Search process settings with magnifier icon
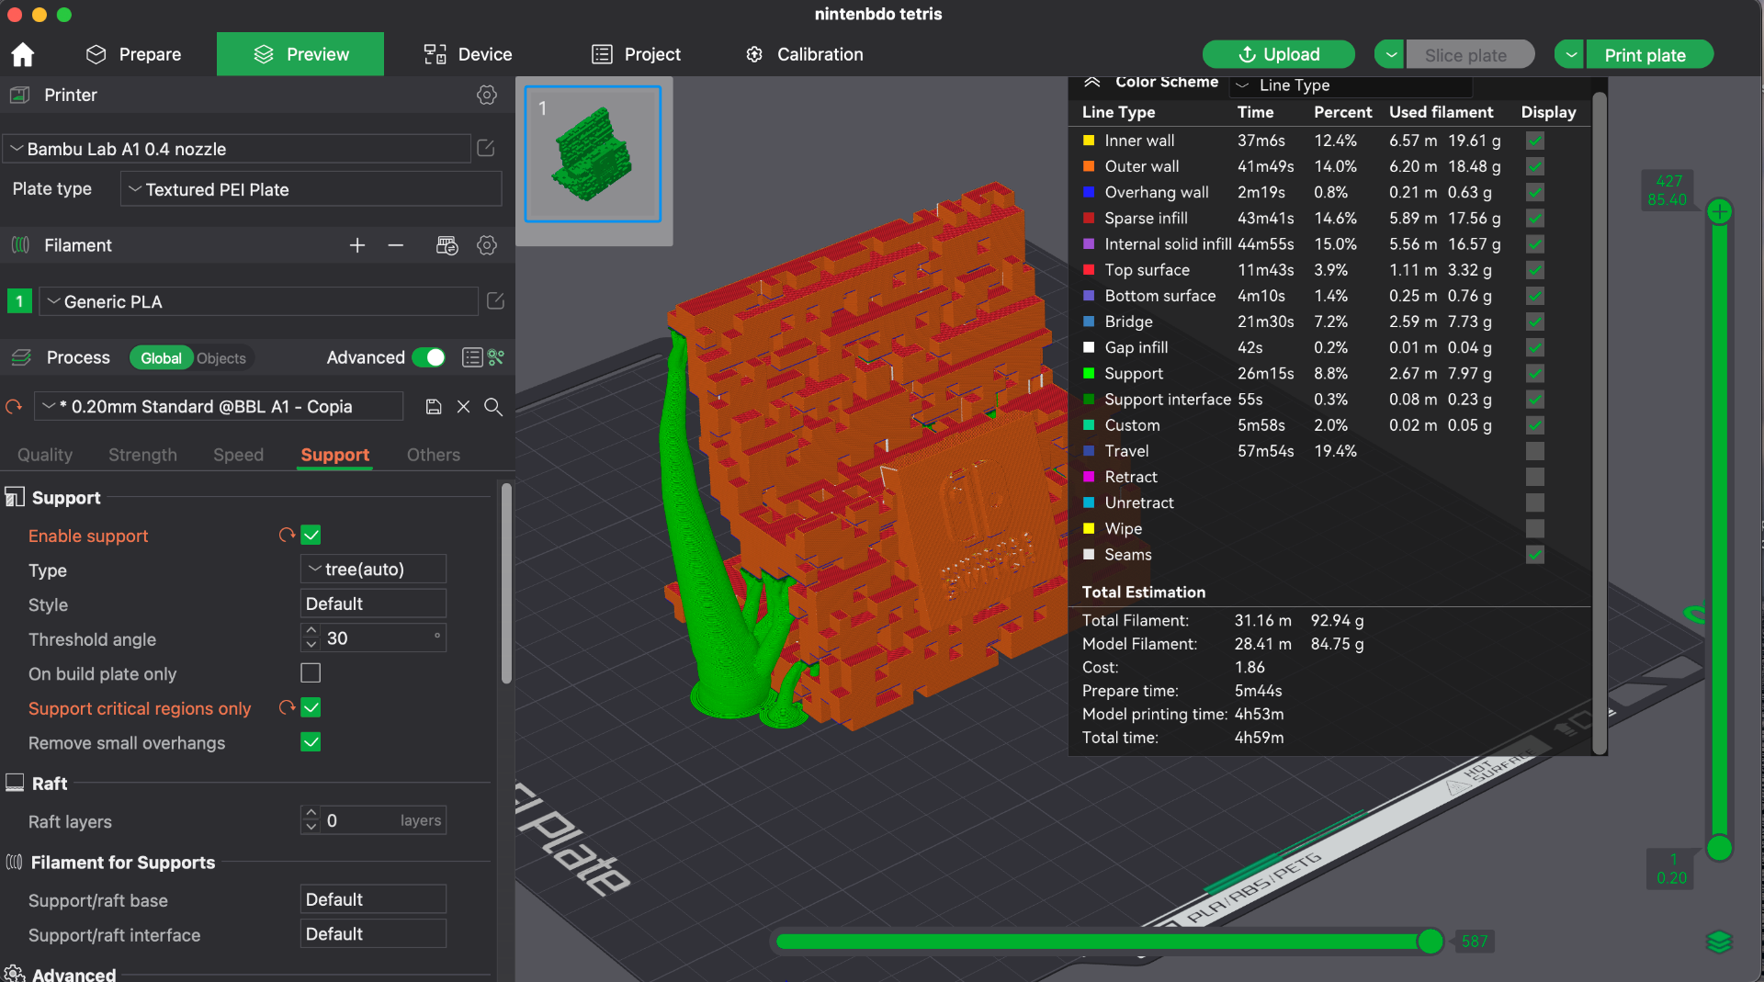The image size is (1764, 982). tap(493, 407)
